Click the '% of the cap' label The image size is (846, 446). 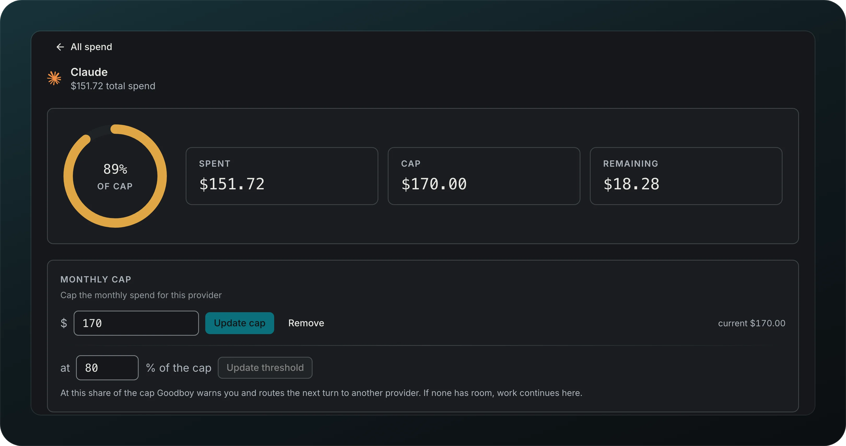[x=179, y=368]
